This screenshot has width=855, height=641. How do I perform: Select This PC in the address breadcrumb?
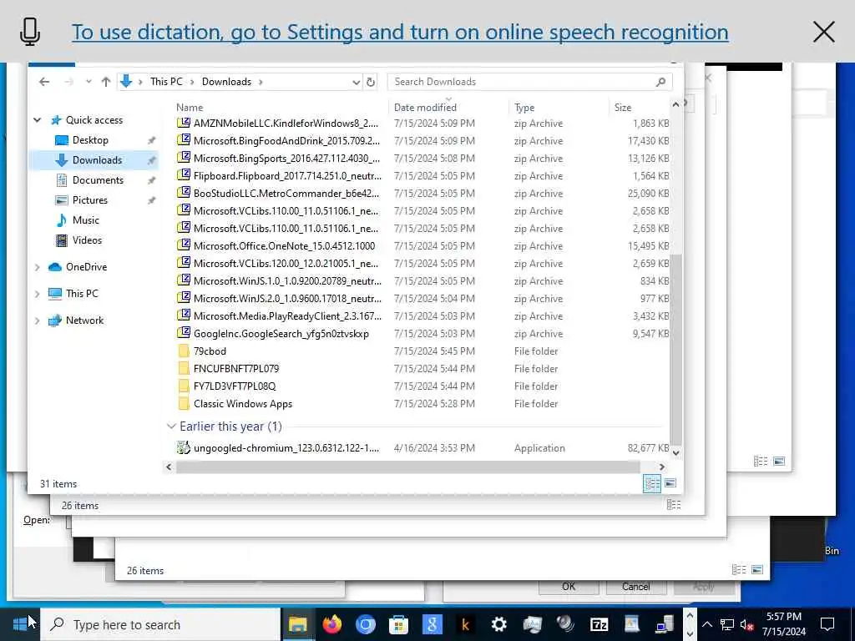166,82
